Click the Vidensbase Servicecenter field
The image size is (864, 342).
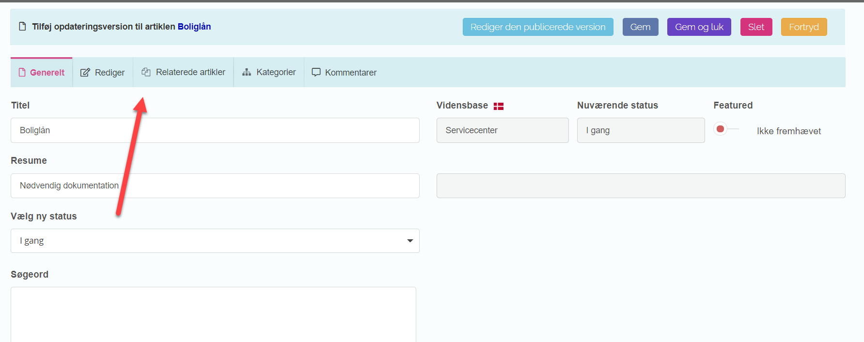tap(502, 130)
